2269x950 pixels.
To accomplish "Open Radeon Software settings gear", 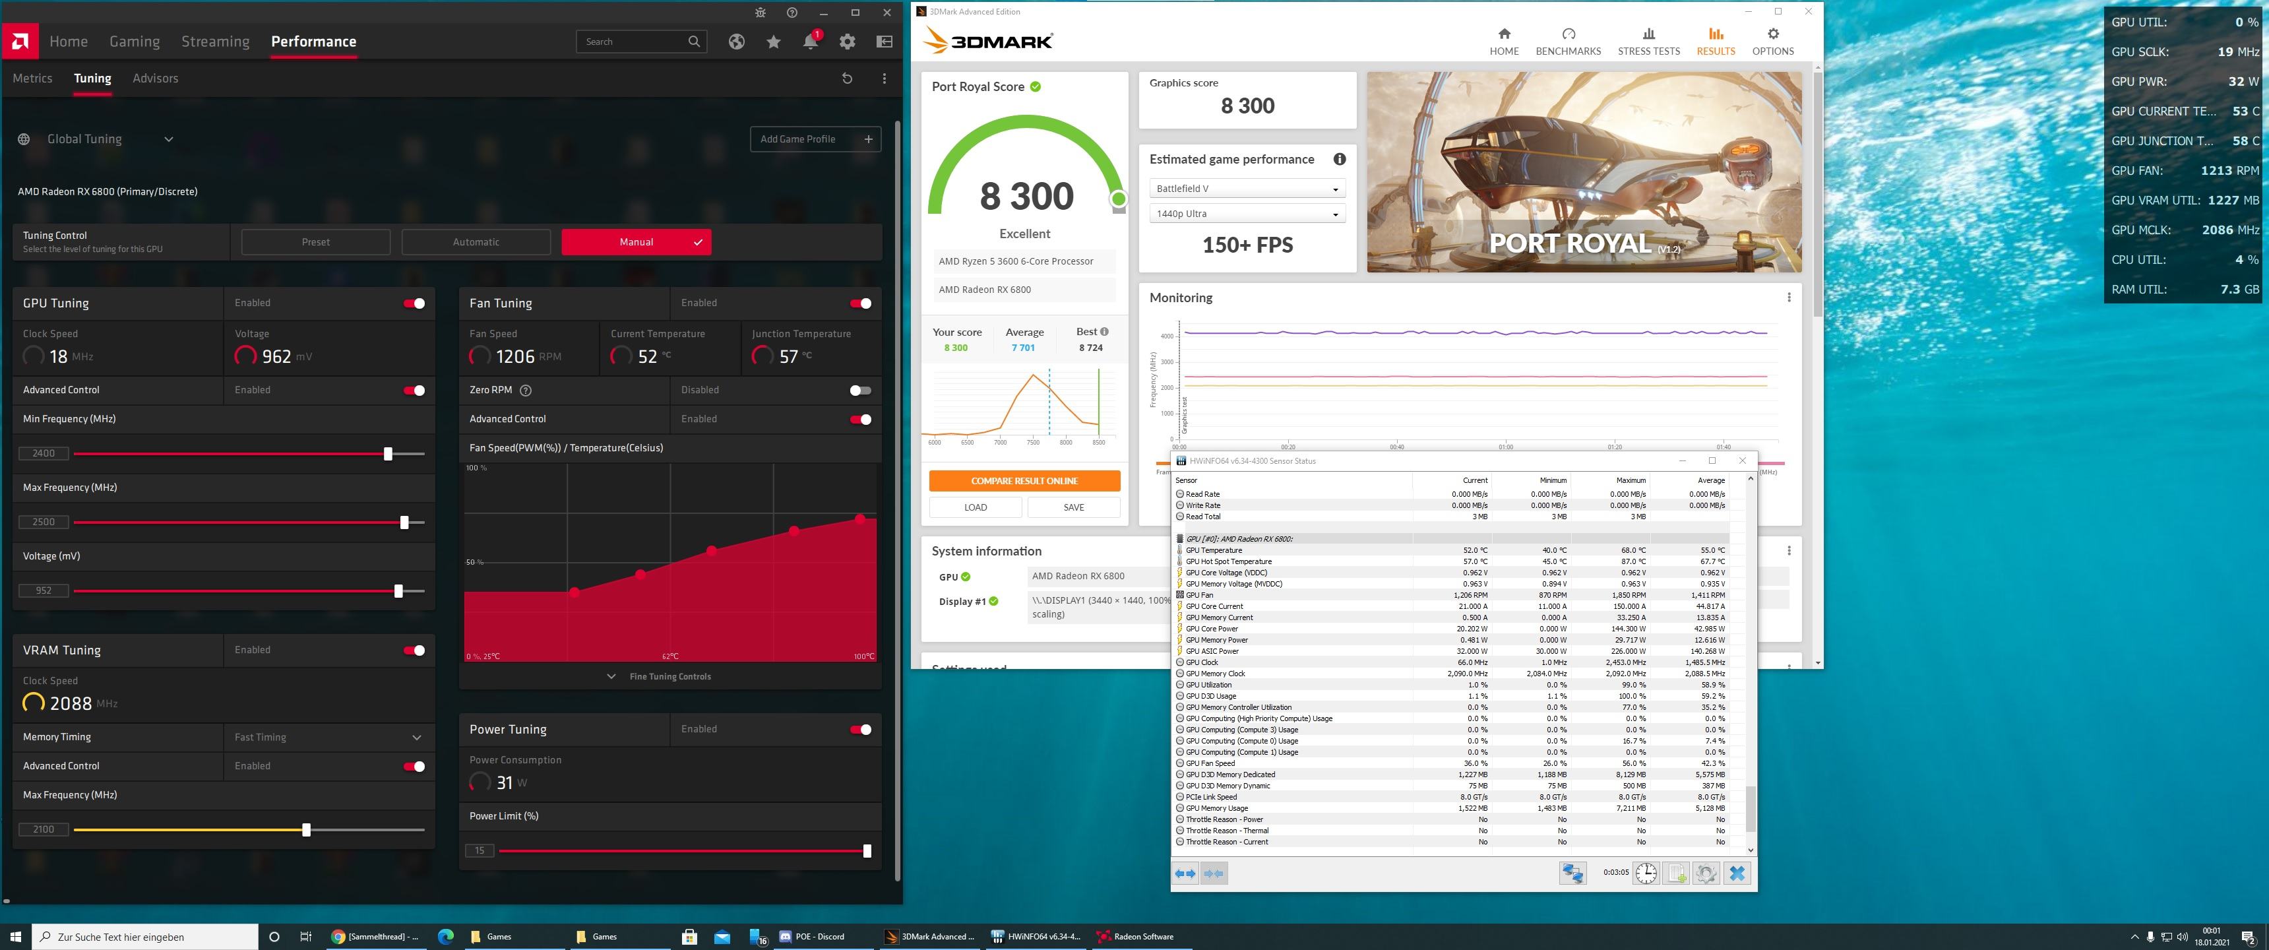I will tap(848, 42).
